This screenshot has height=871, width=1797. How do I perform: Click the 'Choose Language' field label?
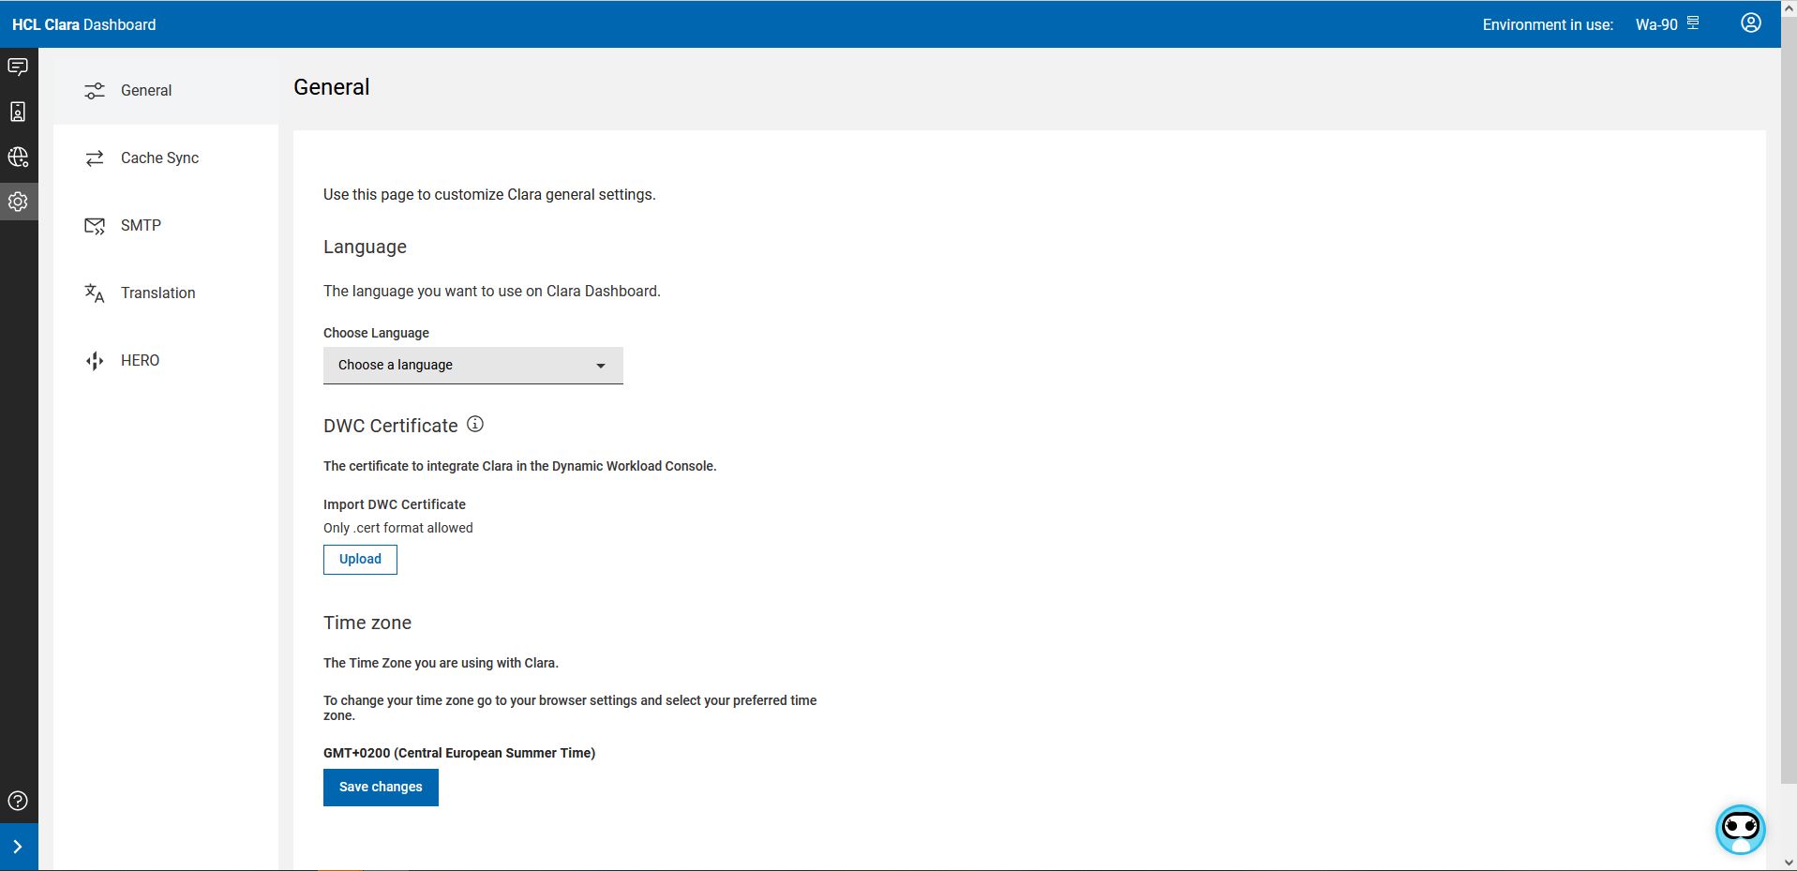pyautogui.click(x=376, y=333)
